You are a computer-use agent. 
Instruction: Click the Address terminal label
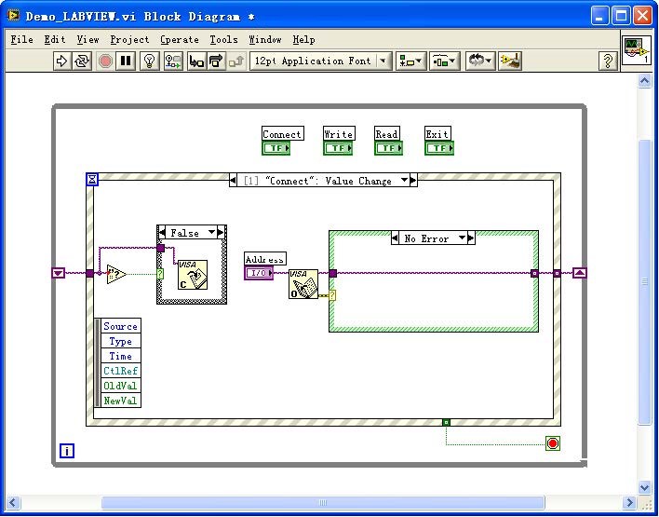tap(264, 259)
